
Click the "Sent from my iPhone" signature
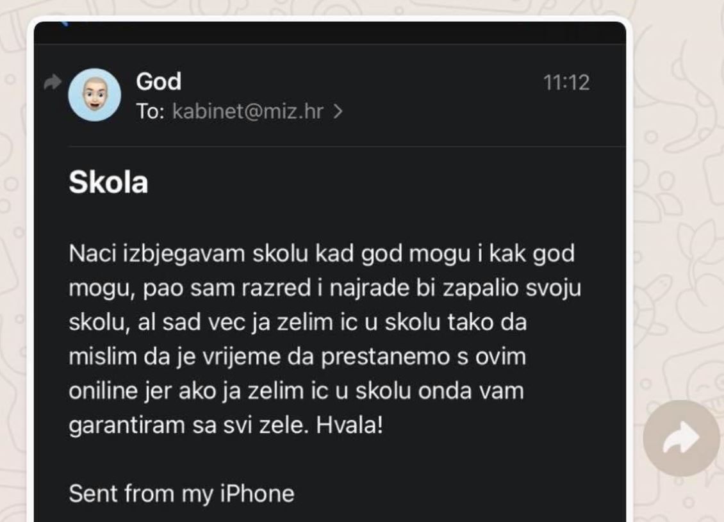click(181, 494)
